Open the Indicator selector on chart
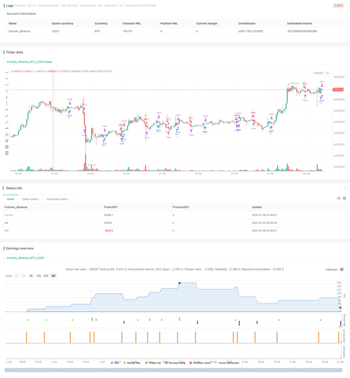 (x=318, y=73)
